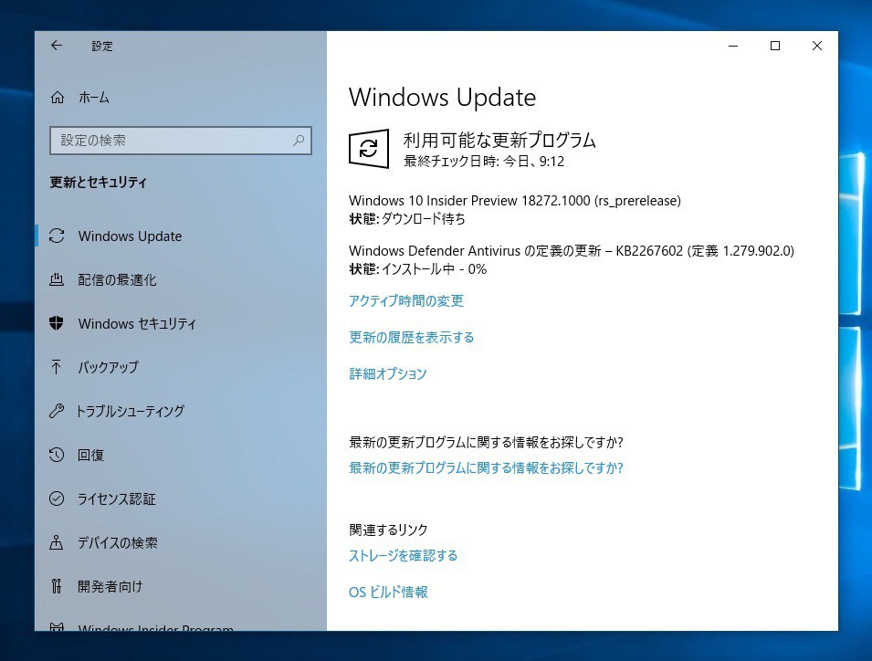Select 回復 in sidebar
This screenshot has width=872, height=661.
(x=90, y=455)
